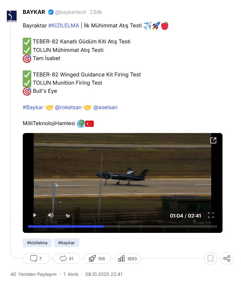This screenshot has width=241, height=283.
Task: Select the #kizilelma tag chip
Action: [x=37, y=243]
